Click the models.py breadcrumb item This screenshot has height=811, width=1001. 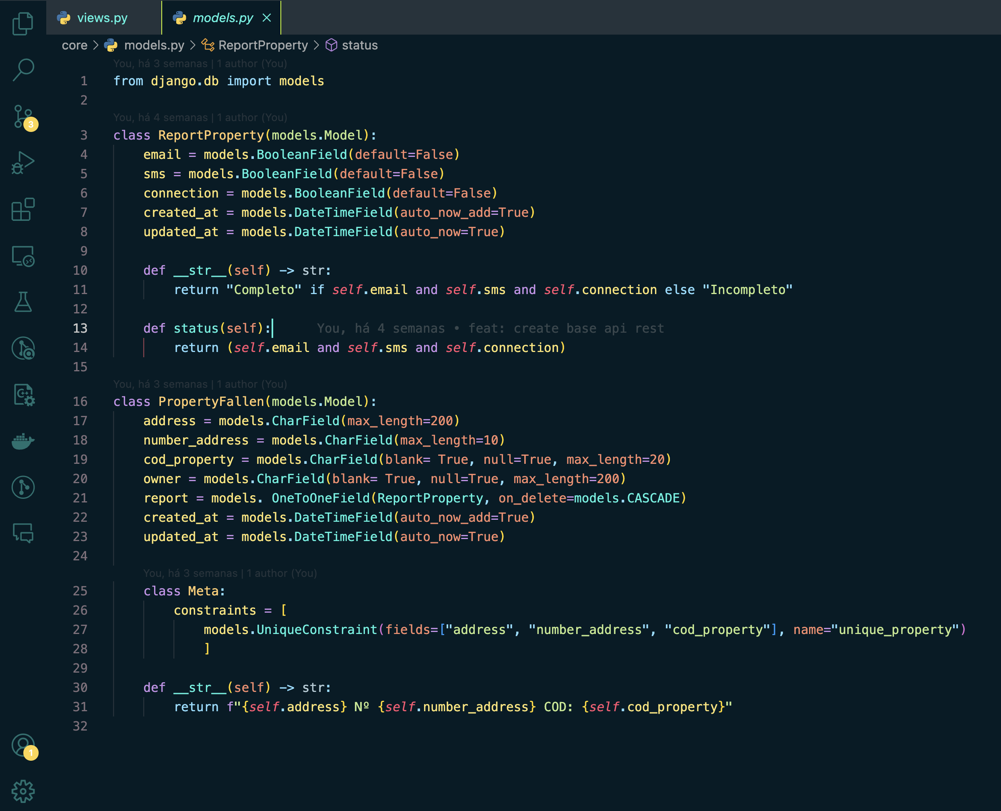coord(154,45)
